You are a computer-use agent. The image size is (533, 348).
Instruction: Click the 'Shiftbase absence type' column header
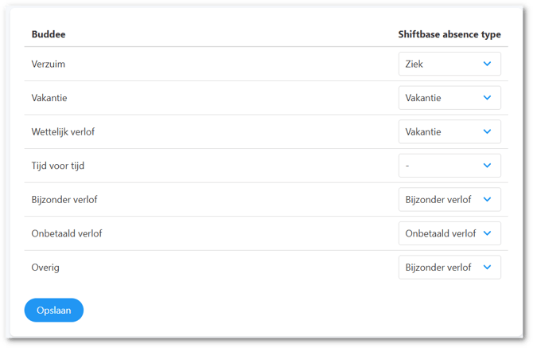pos(449,34)
